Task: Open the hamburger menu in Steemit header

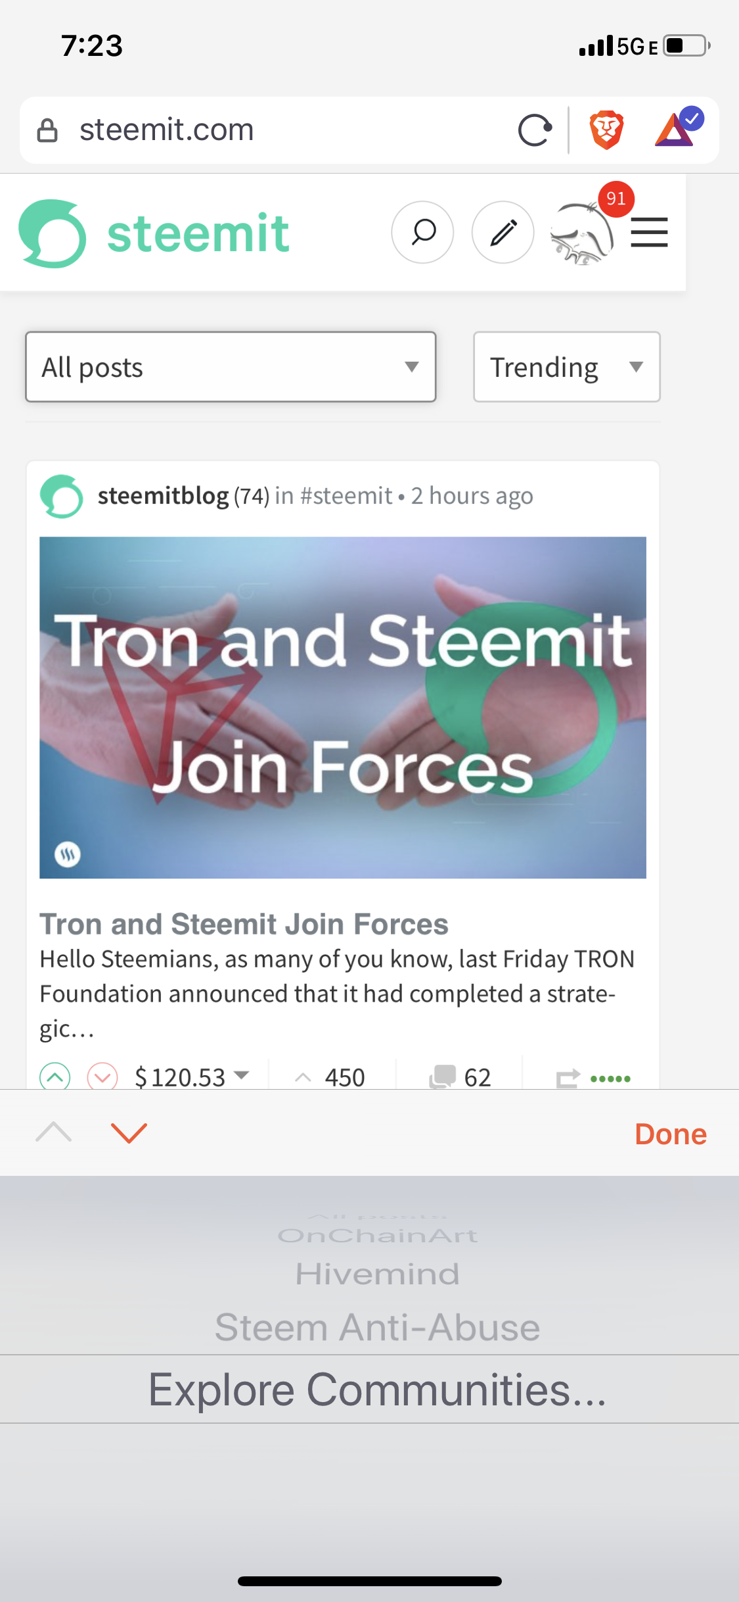Action: click(x=649, y=232)
